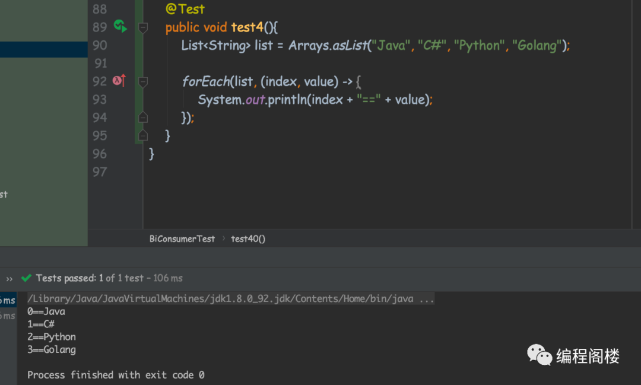Open the test40() breadcrumb

(247, 238)
